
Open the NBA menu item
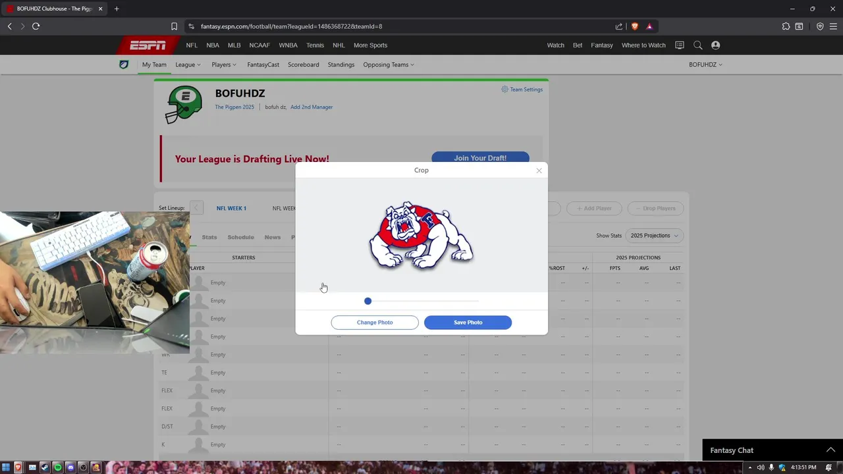213,45
